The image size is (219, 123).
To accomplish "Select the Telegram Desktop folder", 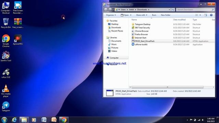I will click(x=141, y=24).
